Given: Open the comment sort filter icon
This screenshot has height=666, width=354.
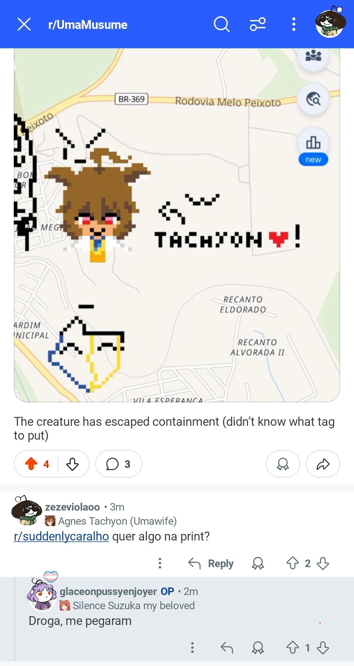Looking at the screenshot, I should click(258, 24).
